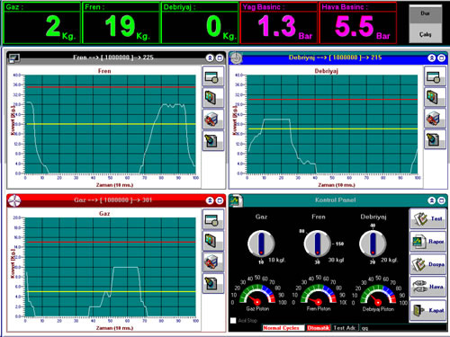Click the fourth side icon in Fren window
450x337 pixels.
coord(213,140)
